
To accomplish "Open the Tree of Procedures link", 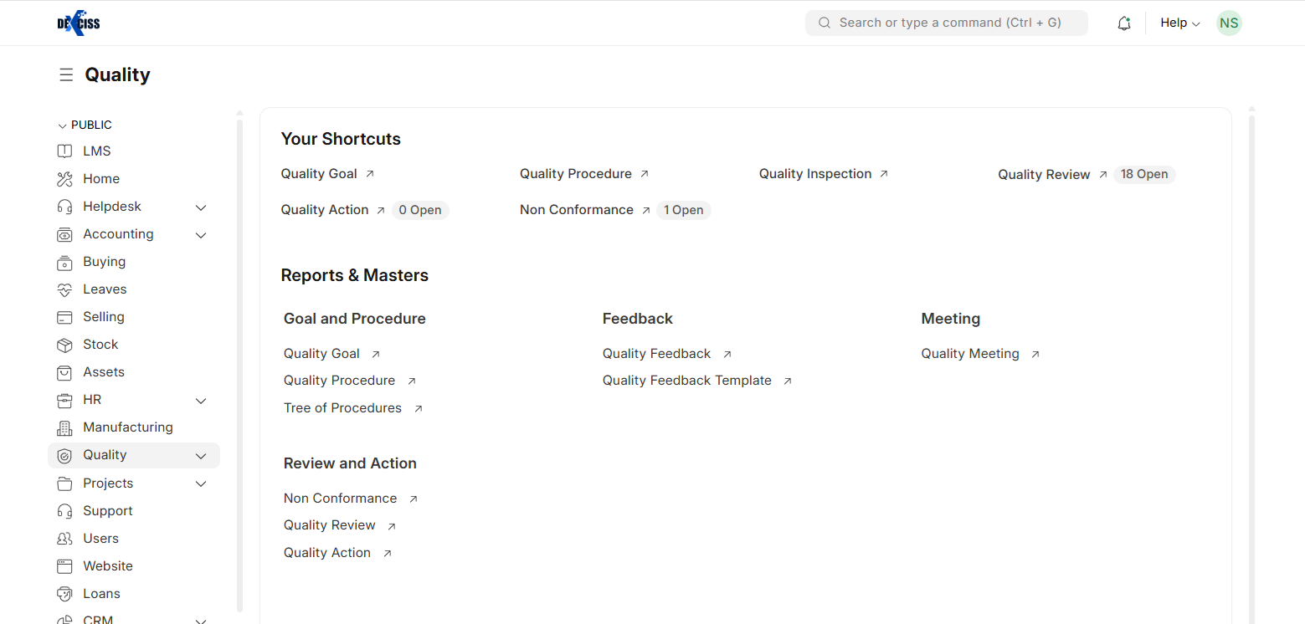I will (x=342, y=408).
